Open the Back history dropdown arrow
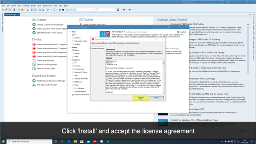Screen dimensions: 256x144 pos(126,10)
